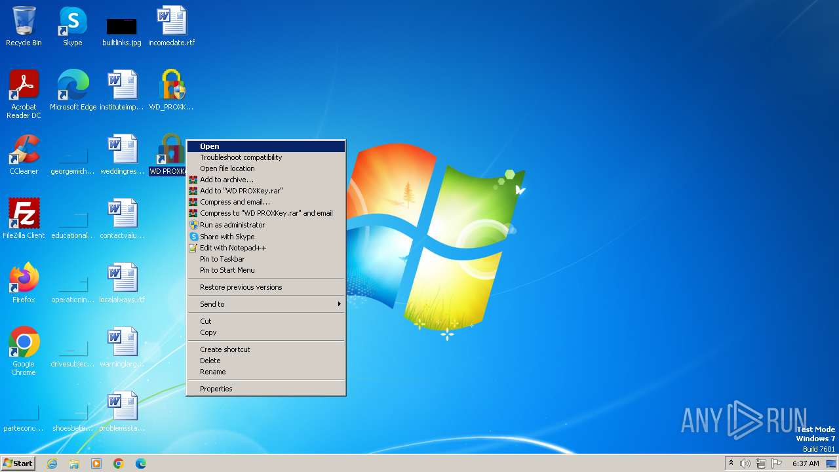Choose Compress and email... option
This screenshot has height=472, width=839.
(266, 202)
